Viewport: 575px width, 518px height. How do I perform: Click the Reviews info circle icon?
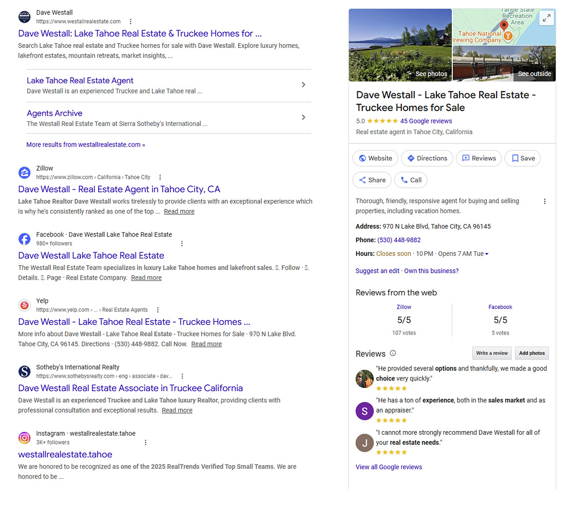(393, 353)
